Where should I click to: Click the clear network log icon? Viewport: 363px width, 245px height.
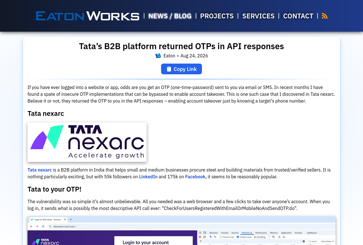pyautogui.click(x=204, y=237)
